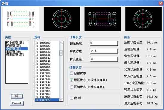Select the white-background spring side view thumbnail
This screenshot has height=110, width=164.
pyautogui.click(x=21, y=19)
